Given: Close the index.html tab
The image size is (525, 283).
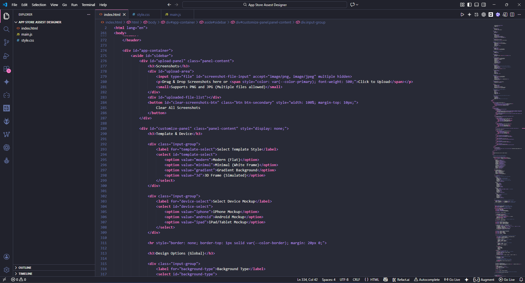Looking at the screenshot, I should click(x=124, y=15).
